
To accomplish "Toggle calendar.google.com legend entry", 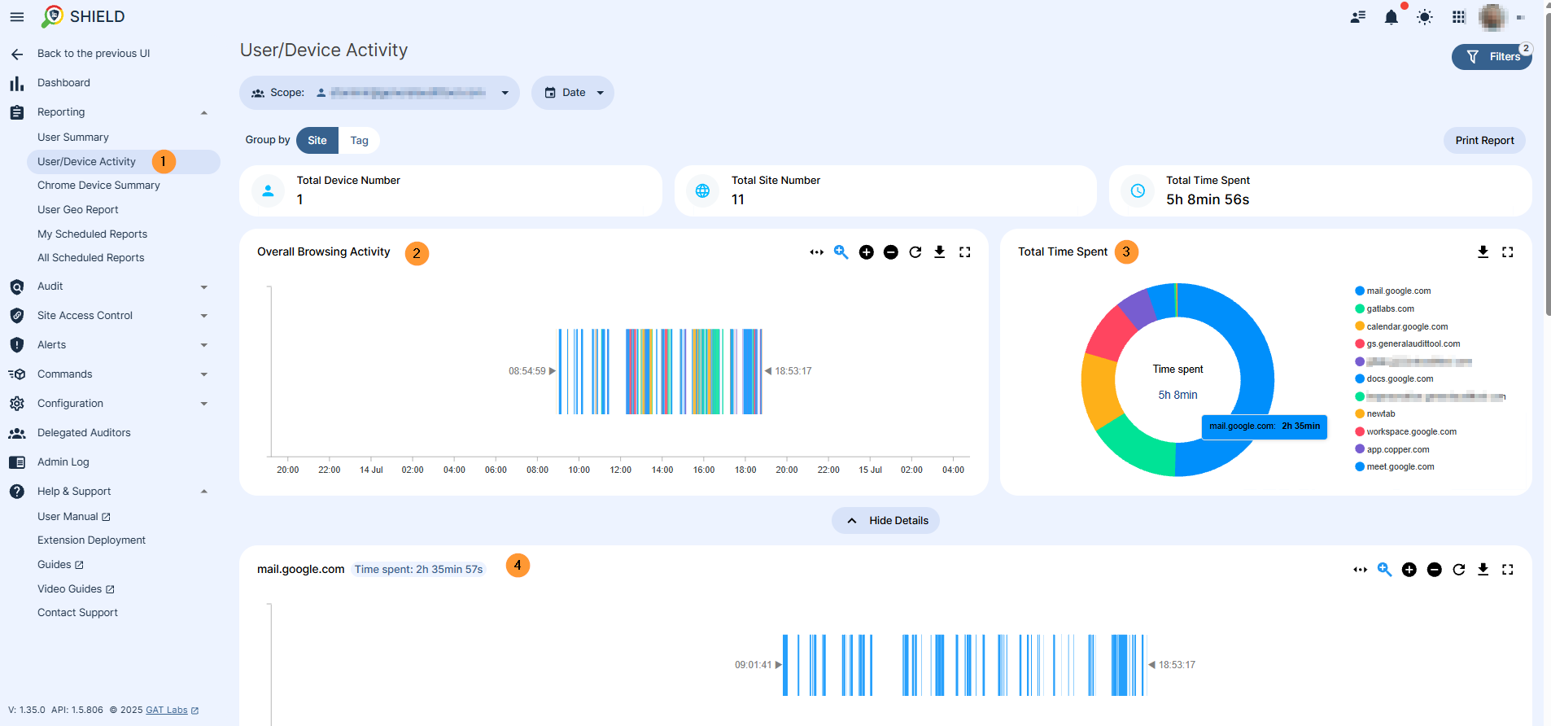I will [1401, 327].
